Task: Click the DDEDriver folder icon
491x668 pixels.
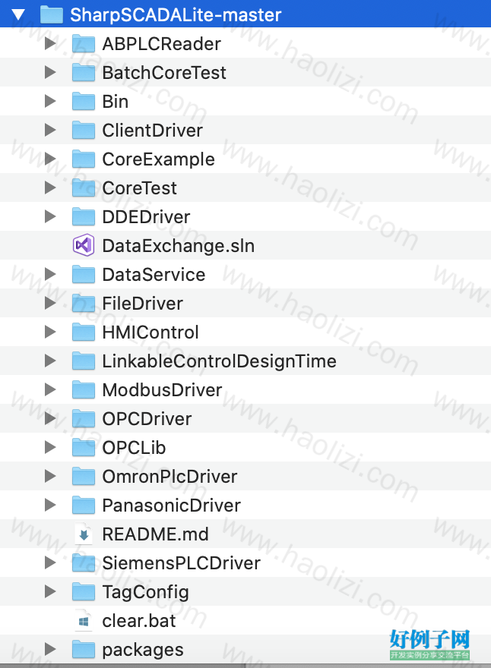Action: coord(84,216)
